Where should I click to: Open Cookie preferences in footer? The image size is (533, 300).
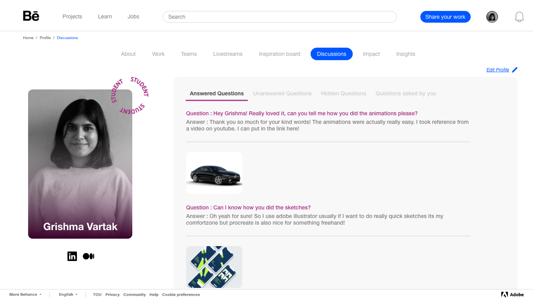(x=181, y=295)
